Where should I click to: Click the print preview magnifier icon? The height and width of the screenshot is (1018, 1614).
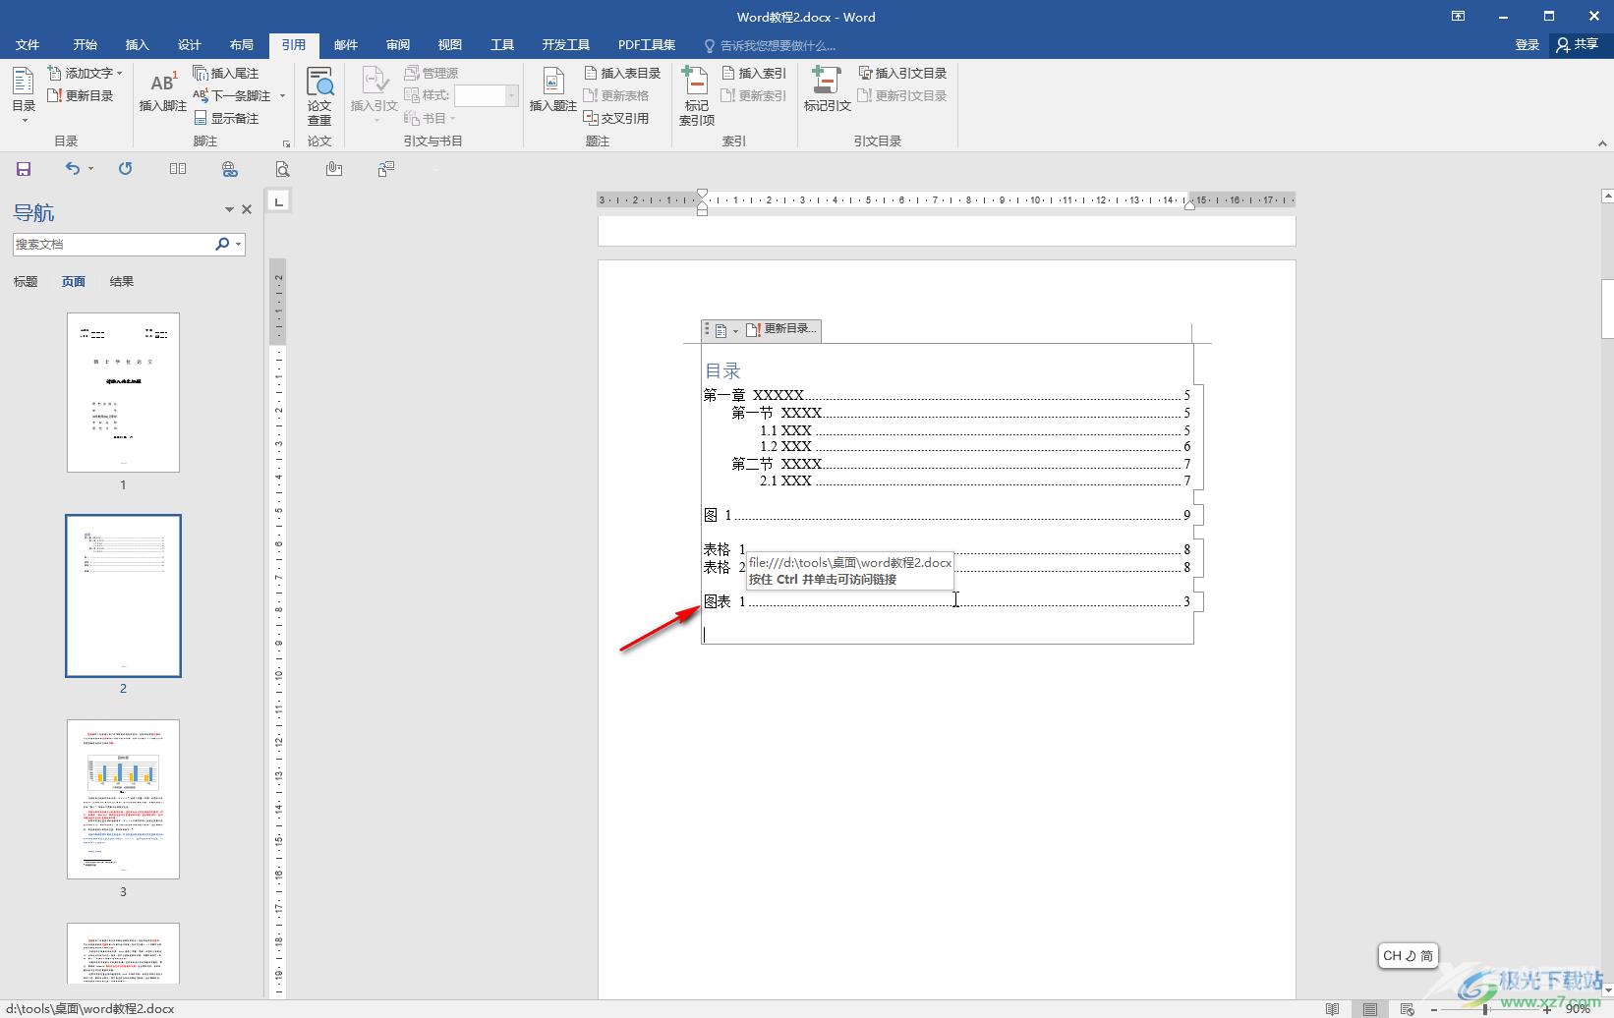282,169
